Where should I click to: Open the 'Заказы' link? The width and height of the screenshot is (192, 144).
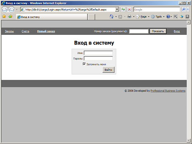click(x=10, y=31)
